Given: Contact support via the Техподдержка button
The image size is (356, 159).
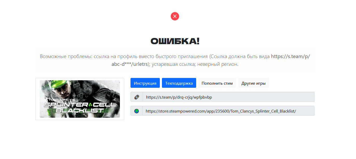Looking at the screenshot, I should [179, 83].
